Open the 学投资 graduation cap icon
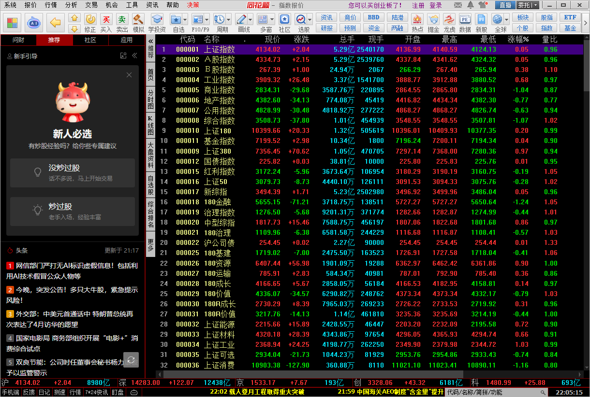The height and width of the screenshot is (397, 590). point(157,20)
